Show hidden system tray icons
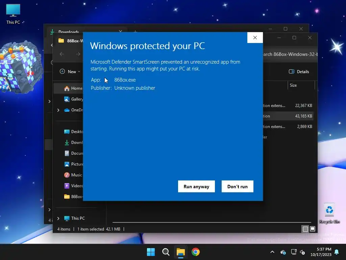Image resolution: width=346 pixels, height=260 pixels. [272, 252]
